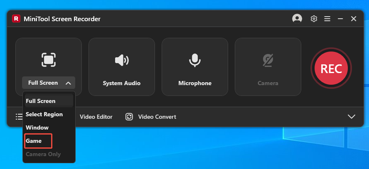Click the Video Convert circular arrows icon

point(129,117)
